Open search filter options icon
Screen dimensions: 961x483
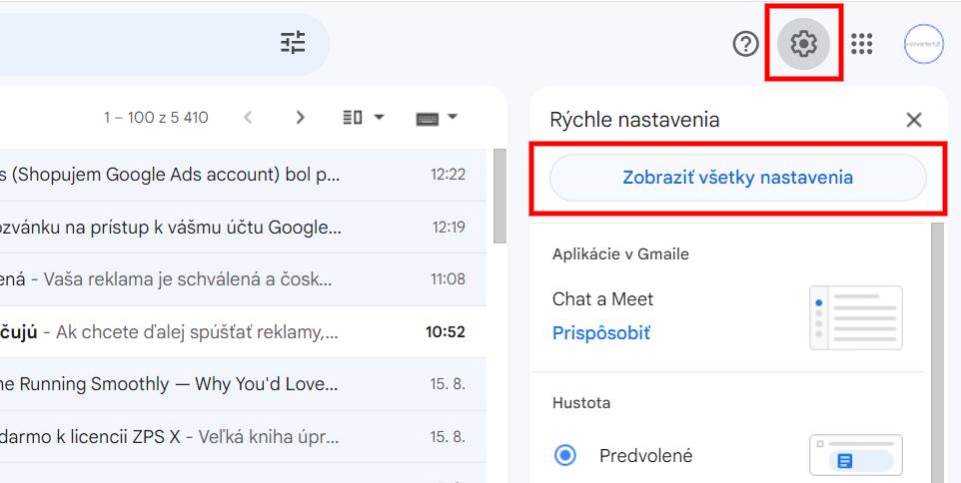293,43
